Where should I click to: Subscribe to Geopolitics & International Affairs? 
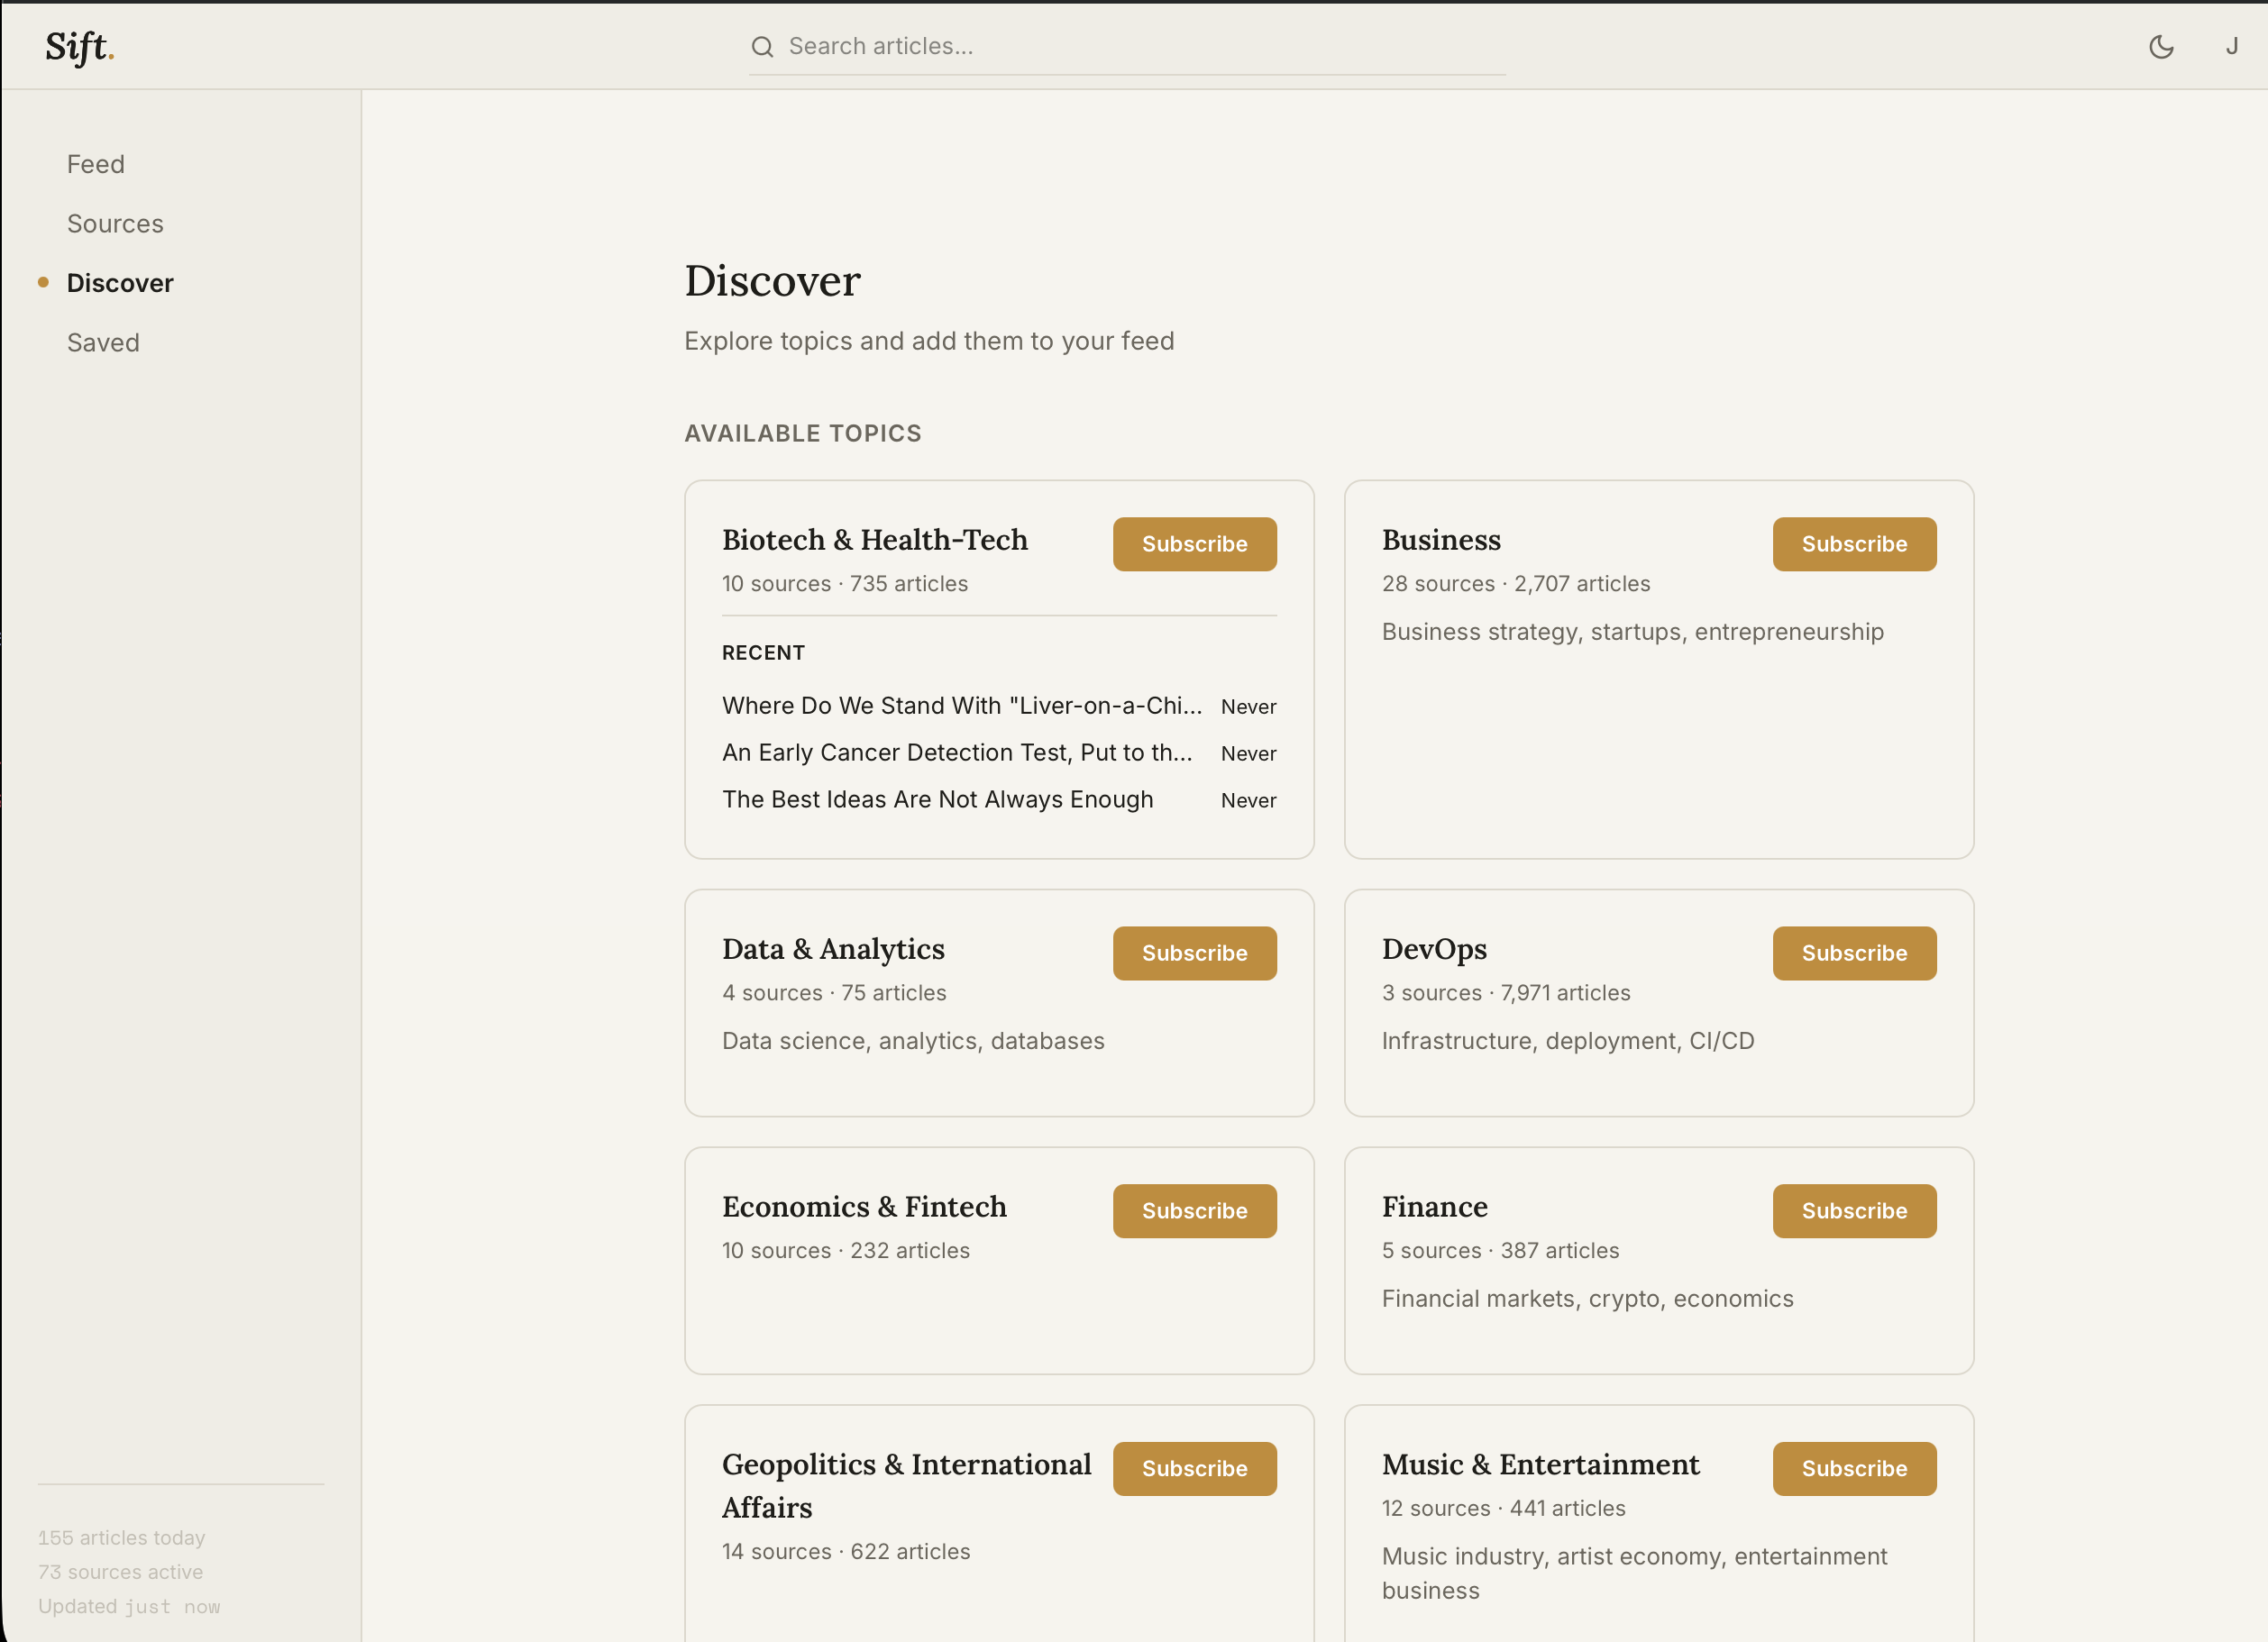[1194, 1468]
